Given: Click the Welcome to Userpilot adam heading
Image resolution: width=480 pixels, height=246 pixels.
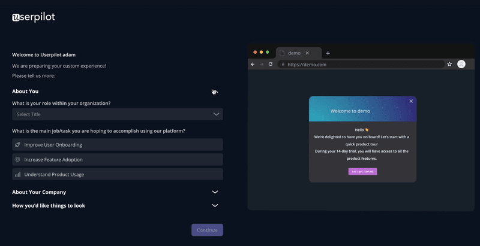Looking at the screenshot, I should point(44,55).
